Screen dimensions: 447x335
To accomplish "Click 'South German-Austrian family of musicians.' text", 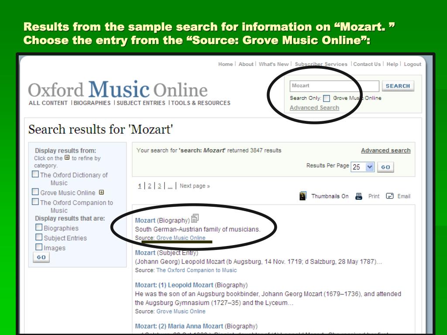I will click(198, 229).
